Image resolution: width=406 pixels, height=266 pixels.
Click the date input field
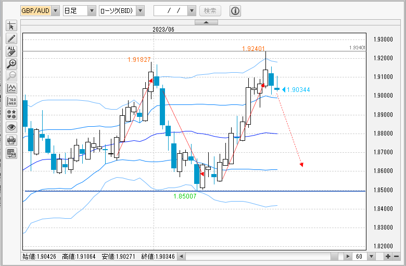coord(171,11)
